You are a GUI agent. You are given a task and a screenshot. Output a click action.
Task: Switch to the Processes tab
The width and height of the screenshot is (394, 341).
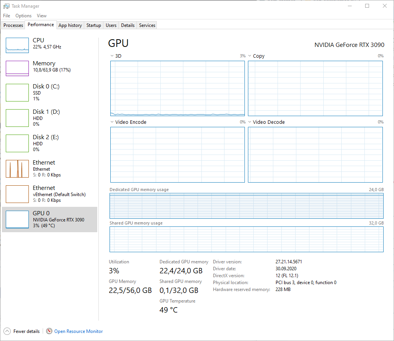point(13,25)
